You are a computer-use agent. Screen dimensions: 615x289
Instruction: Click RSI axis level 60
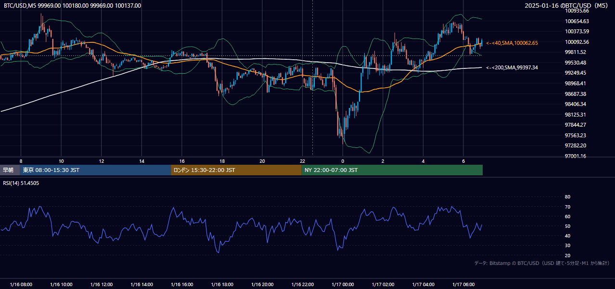click(567, 216)
